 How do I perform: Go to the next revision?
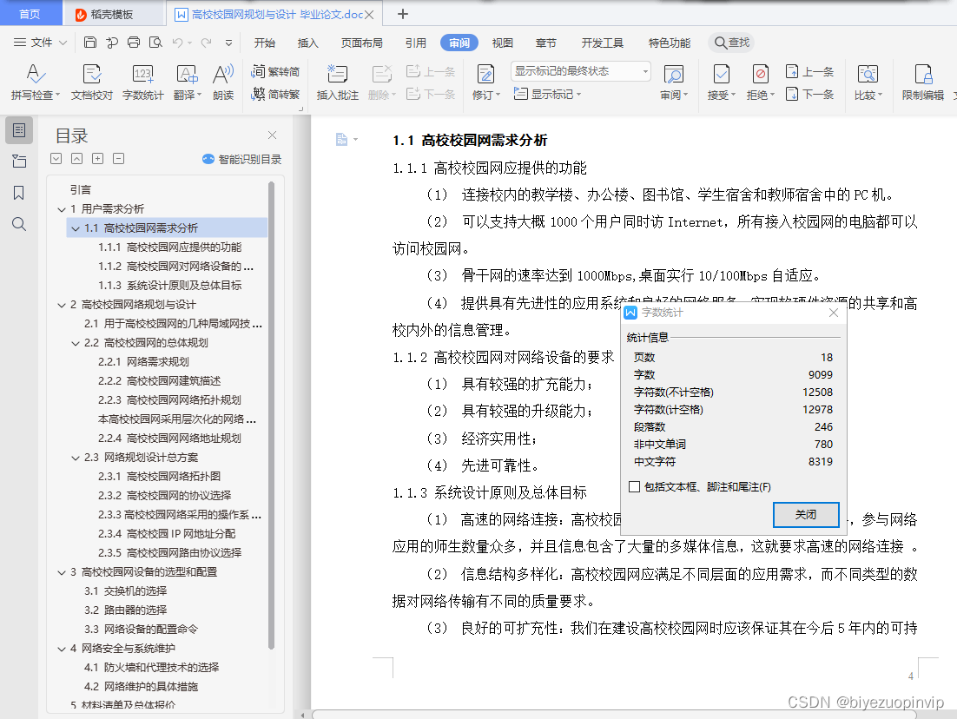pyautogui.click(x=810, y=94)
